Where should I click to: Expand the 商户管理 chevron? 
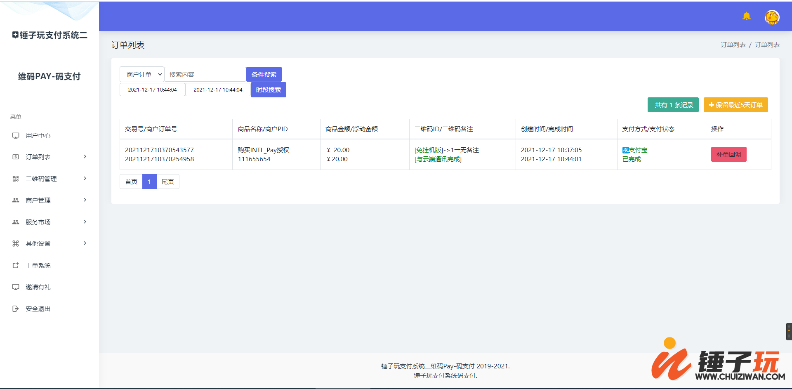85,200
